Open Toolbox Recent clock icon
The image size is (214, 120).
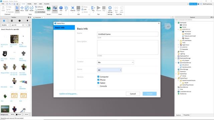pos(20,21)
